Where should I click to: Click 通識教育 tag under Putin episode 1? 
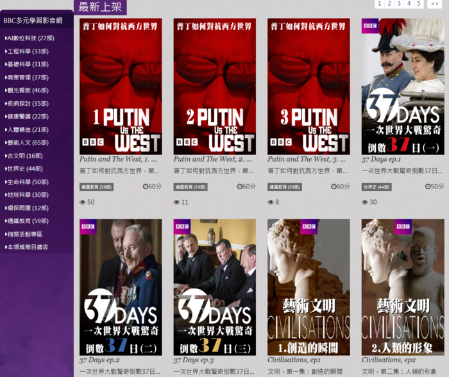(x=96, y=187)
